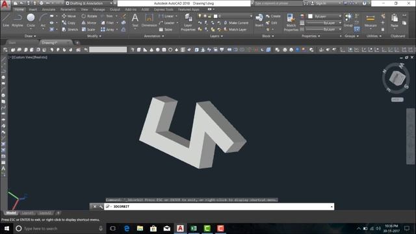Expand the Layers panel

coord(216,36)
